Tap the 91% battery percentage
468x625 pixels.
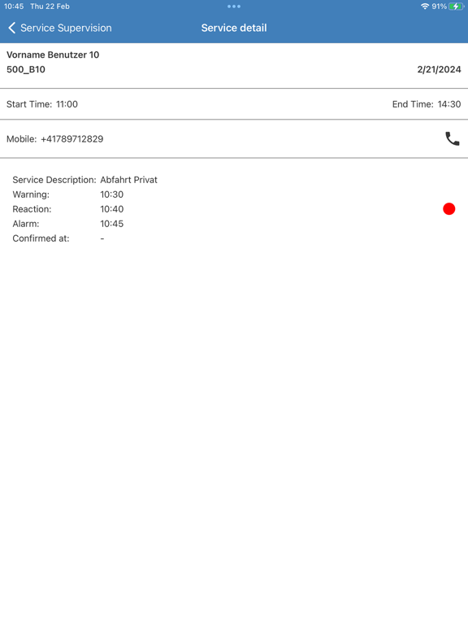coord(440,7)
